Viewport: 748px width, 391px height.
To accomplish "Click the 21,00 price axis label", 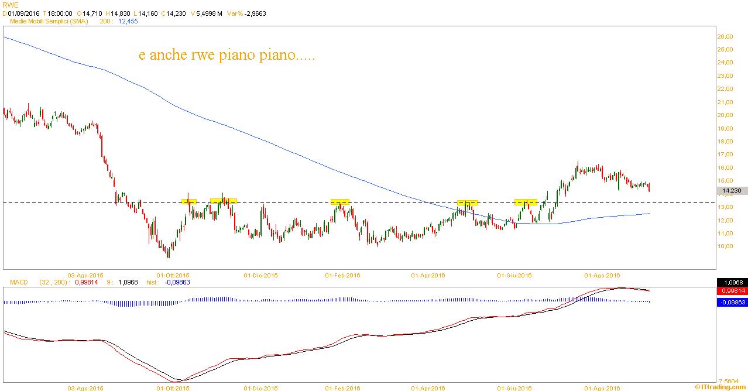I will click(x=725, y=102).
